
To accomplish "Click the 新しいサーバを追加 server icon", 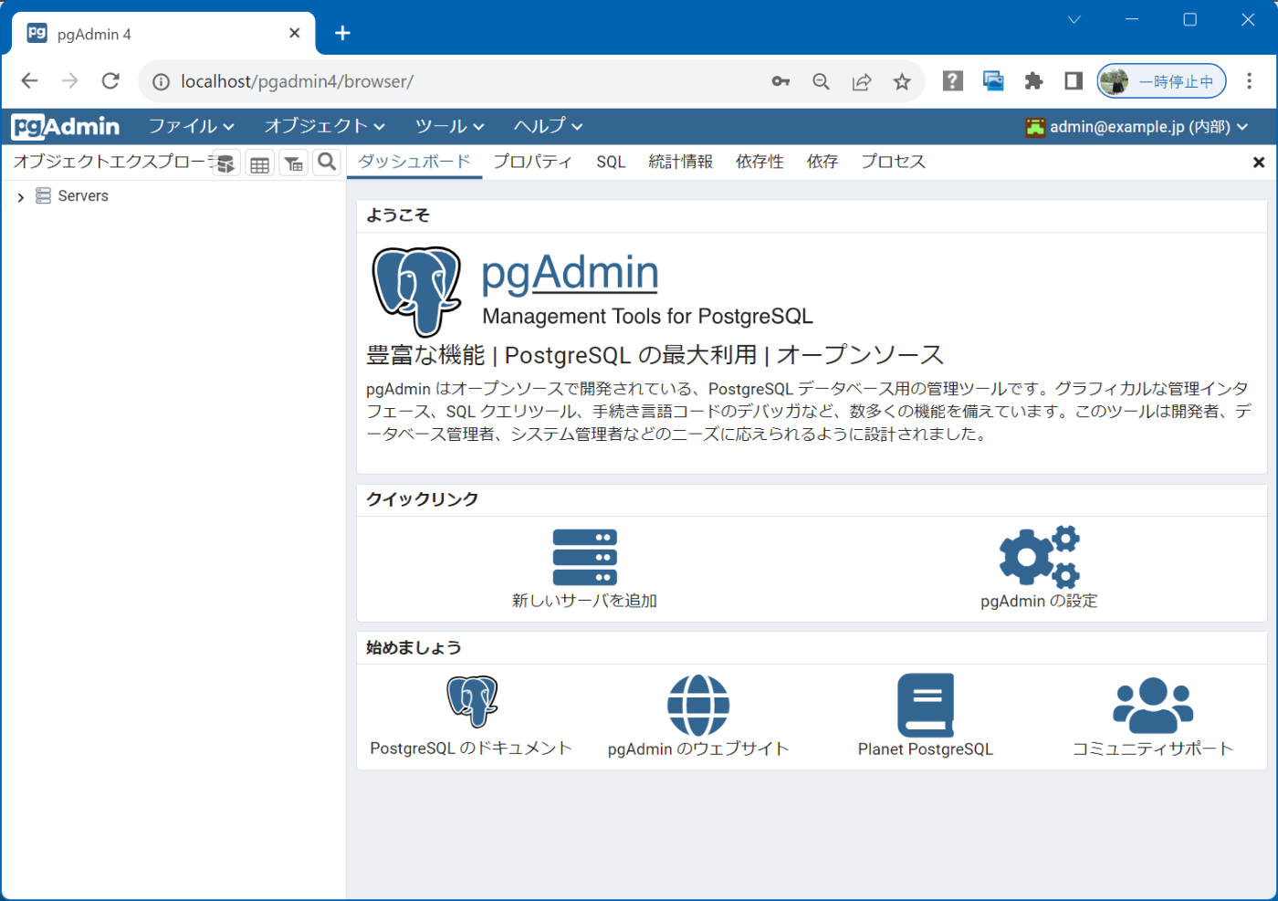I will coord(585,557).
